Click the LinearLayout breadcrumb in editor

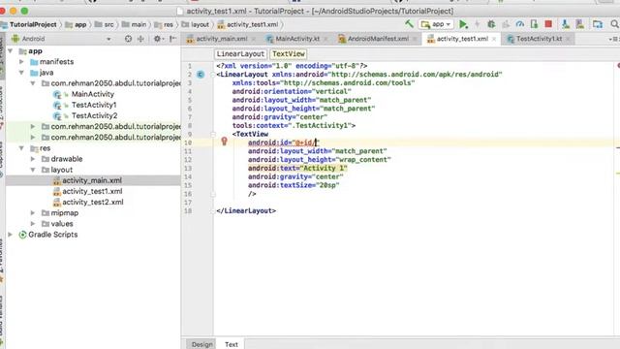pos(240,54)
